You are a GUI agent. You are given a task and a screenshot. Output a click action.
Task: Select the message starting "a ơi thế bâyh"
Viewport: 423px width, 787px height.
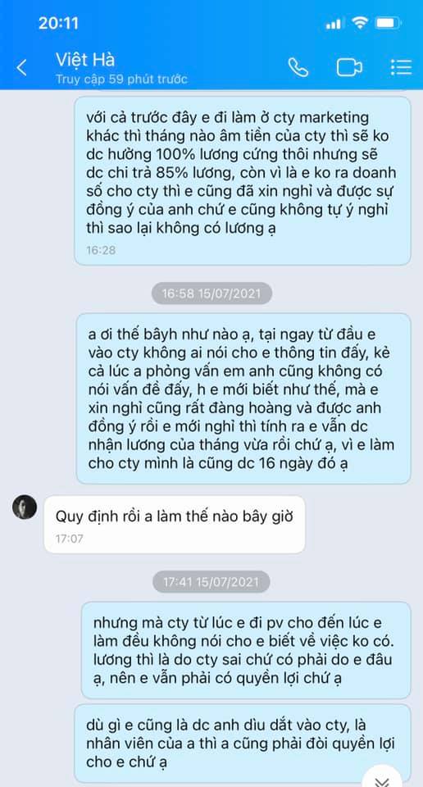pos(243,398)
